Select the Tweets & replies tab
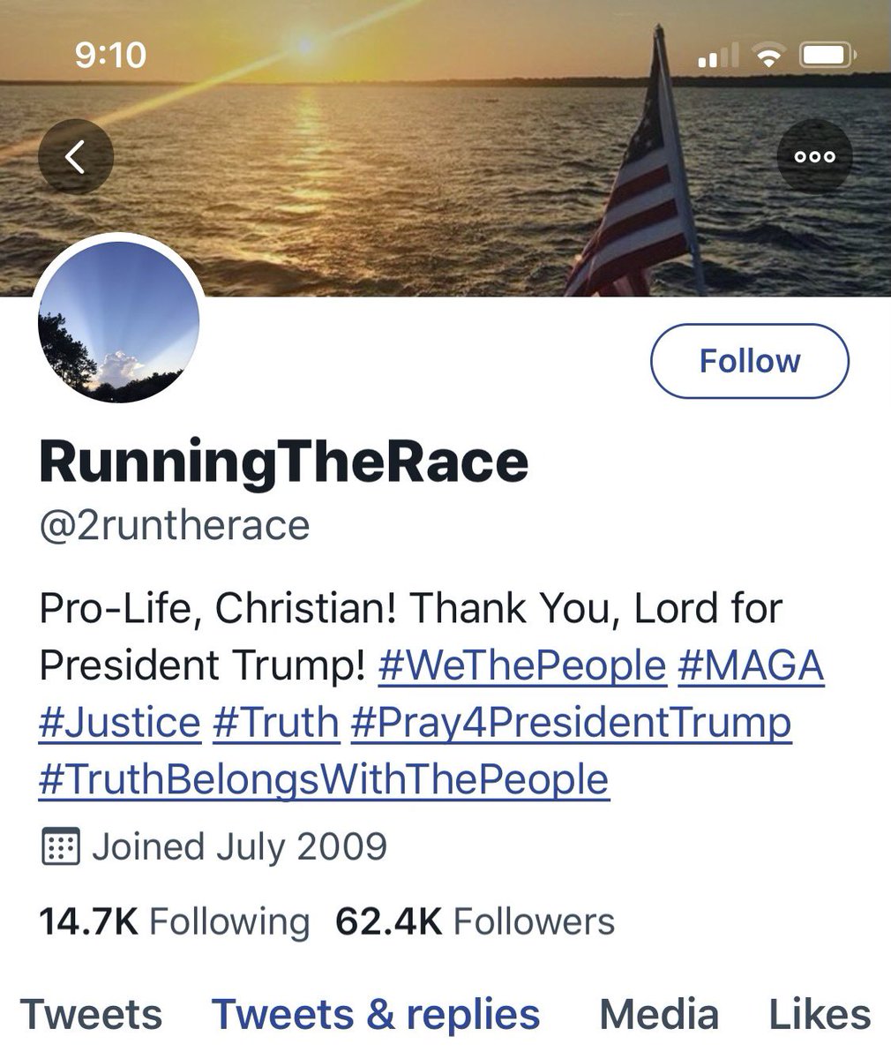This screenshot has height=1059, width=891. pyautogui.click(x=376, y=1014)
